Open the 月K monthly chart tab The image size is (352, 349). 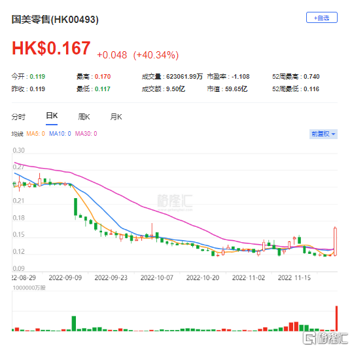tap(116, 117)
